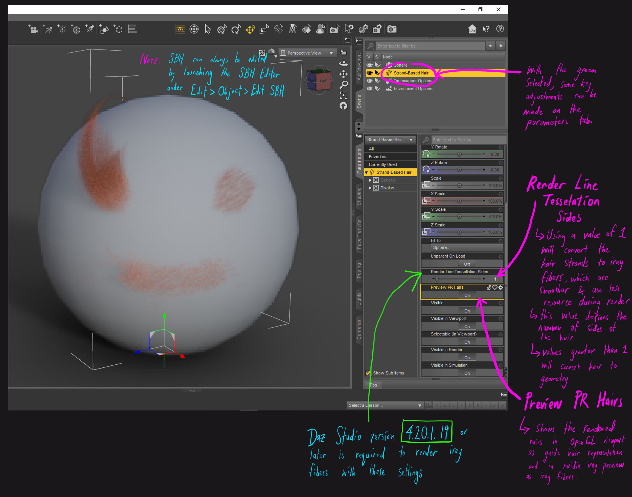Image resolution: width=632 pixels, height=497 pixels.
Task: Select the Translate tool in toolbar
Action: (250, 29)
